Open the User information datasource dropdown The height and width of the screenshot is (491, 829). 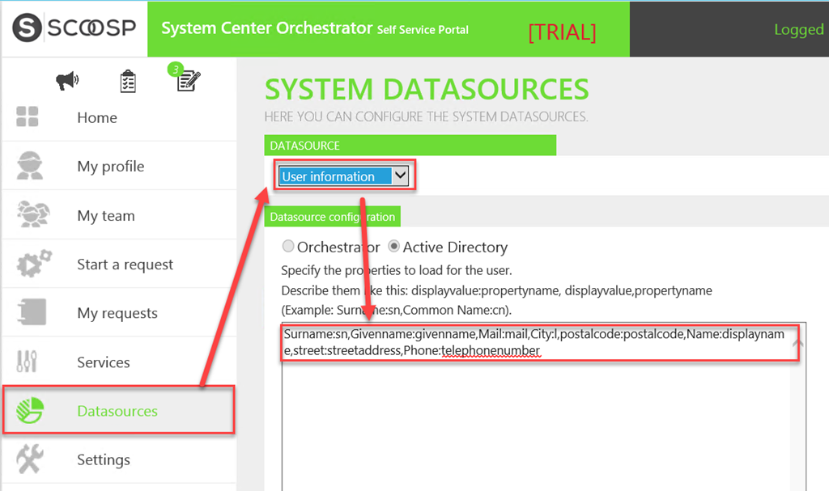(346, 176)
